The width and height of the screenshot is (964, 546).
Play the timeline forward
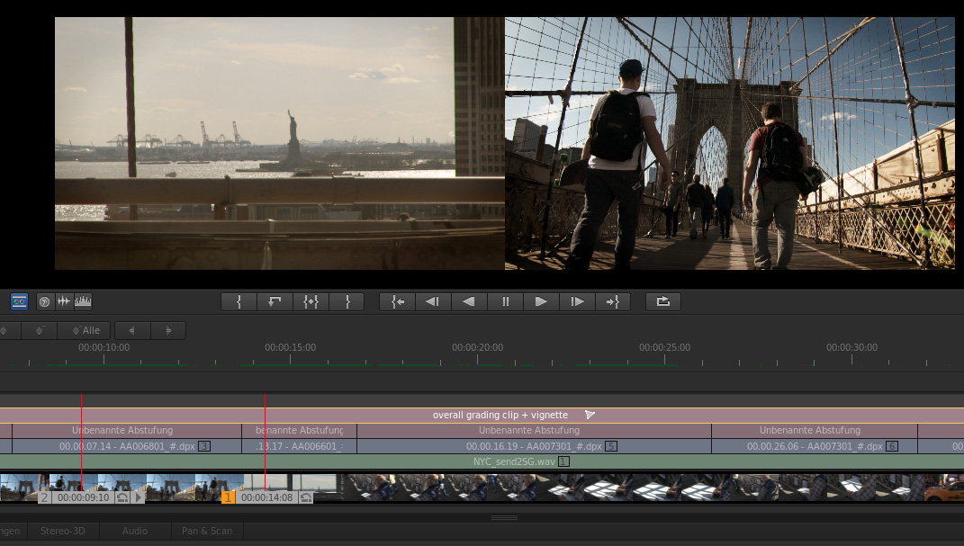coord(541,302)
